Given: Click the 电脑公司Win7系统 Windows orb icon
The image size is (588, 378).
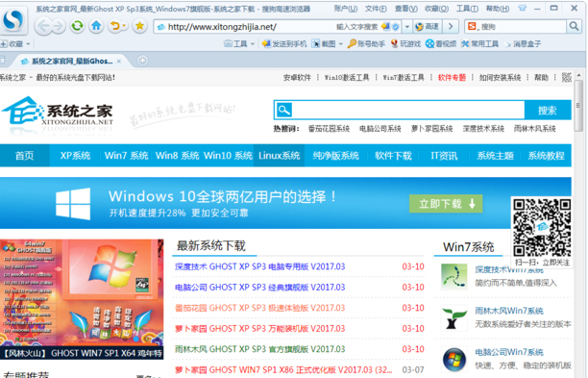Looking at the screenshot, I should pos(454,359).
